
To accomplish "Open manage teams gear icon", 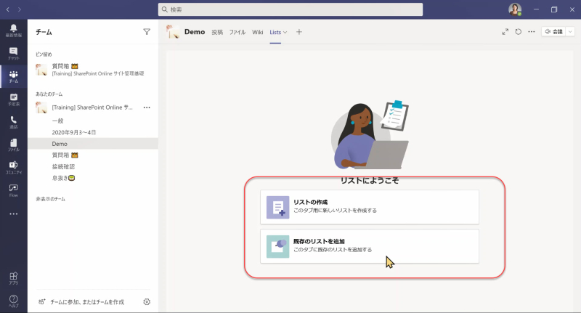I will [x=147, y=302].
